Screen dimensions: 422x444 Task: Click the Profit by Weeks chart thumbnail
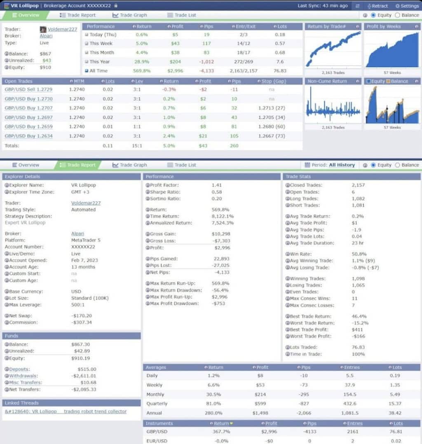tap(392, 50)
